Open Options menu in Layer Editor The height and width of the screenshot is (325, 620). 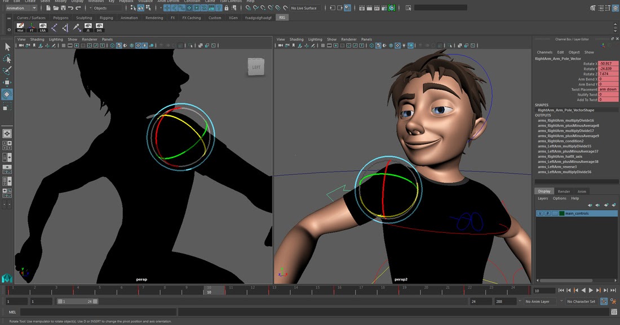click(x=560, y=198)
